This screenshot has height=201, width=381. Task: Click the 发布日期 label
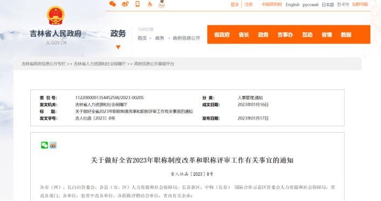click(x=211, y=119)
